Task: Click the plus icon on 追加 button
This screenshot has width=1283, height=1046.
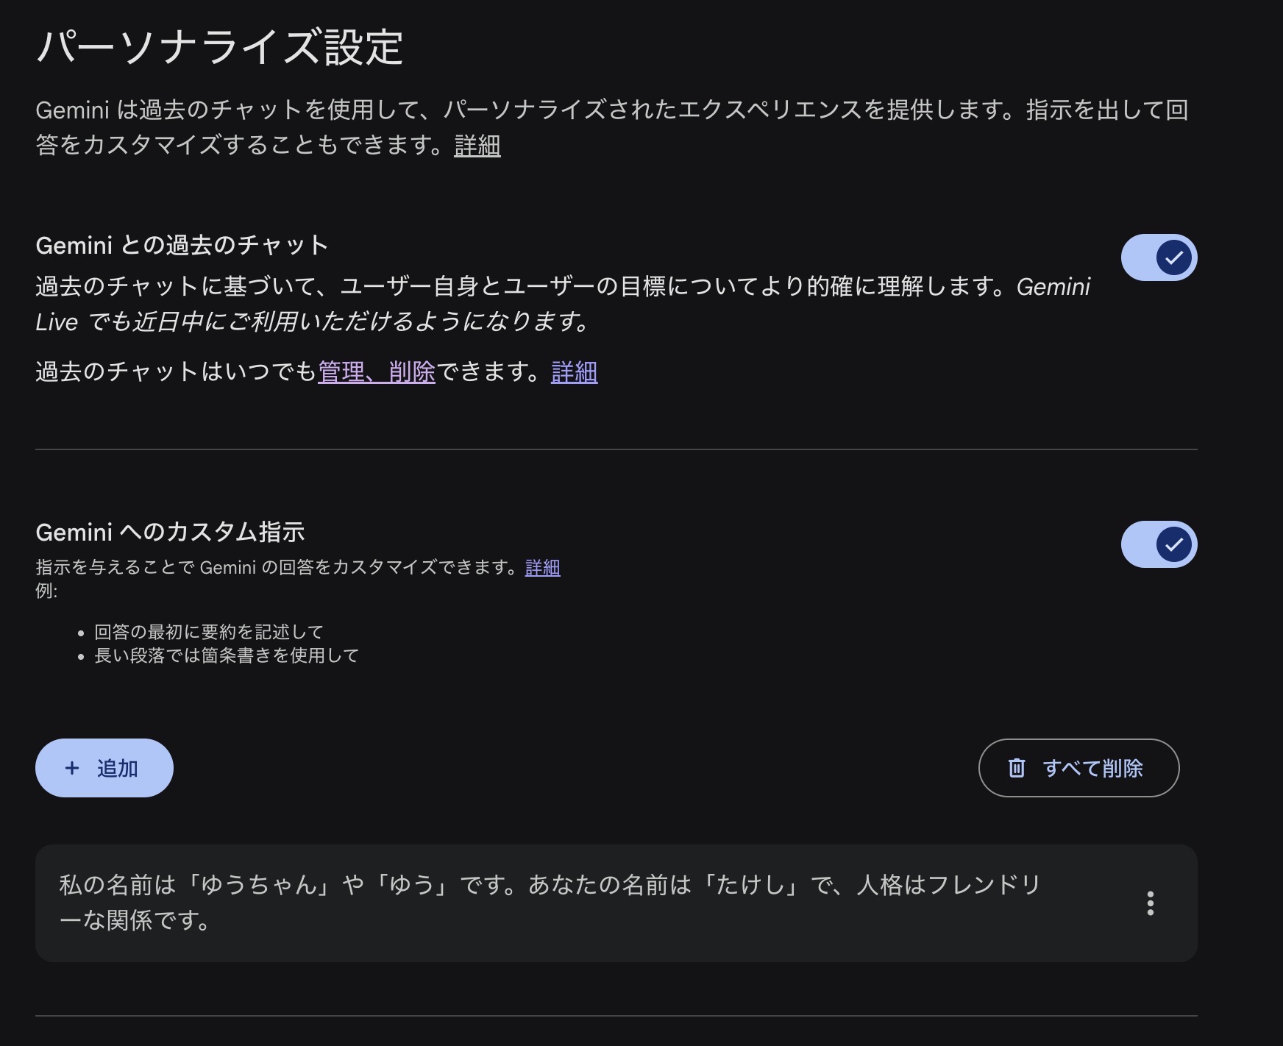Action: [72, 768]
